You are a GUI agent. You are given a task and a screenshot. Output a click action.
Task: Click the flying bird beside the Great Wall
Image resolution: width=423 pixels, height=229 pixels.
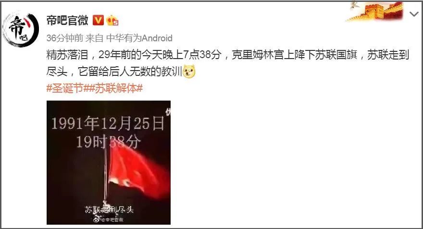354,5
